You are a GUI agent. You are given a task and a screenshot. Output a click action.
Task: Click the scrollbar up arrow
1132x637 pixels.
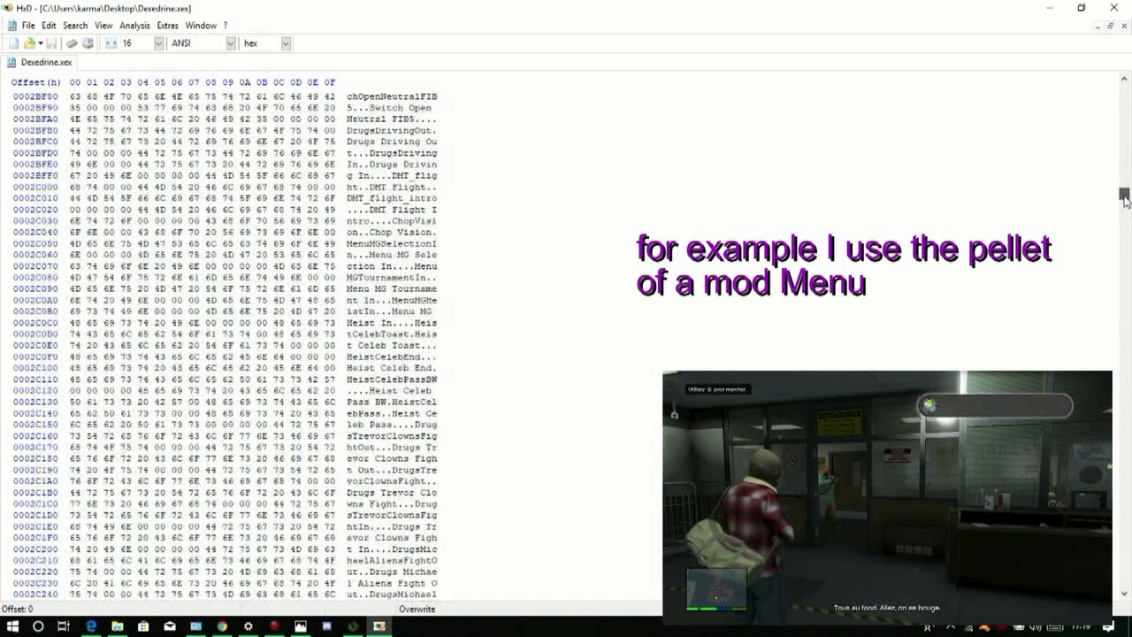1123,79
